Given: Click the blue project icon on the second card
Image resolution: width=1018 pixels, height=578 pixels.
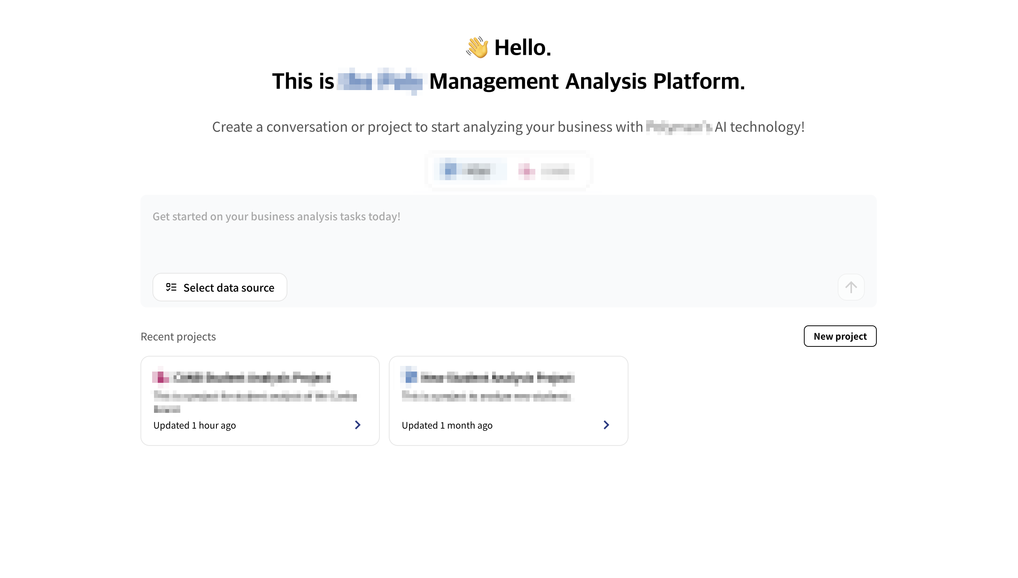Looking at the screenshot, I should point(409,377).
